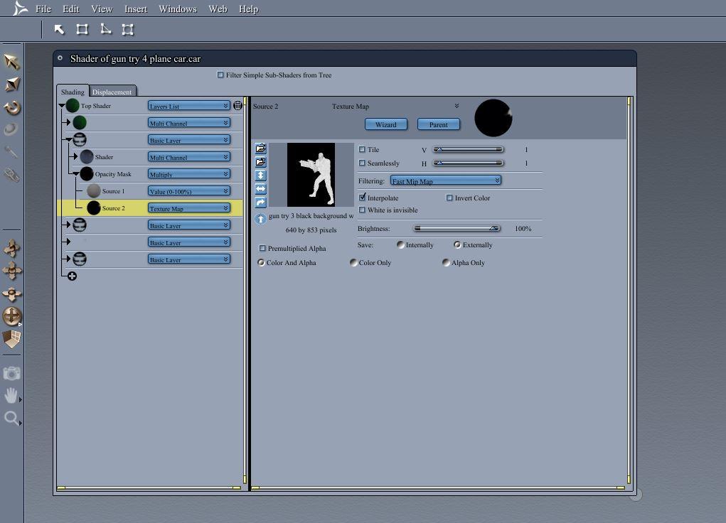726x523 pixels.
Task: Open the Value (0-100%) dropdown for Source 1
Action: click(189, 191)
